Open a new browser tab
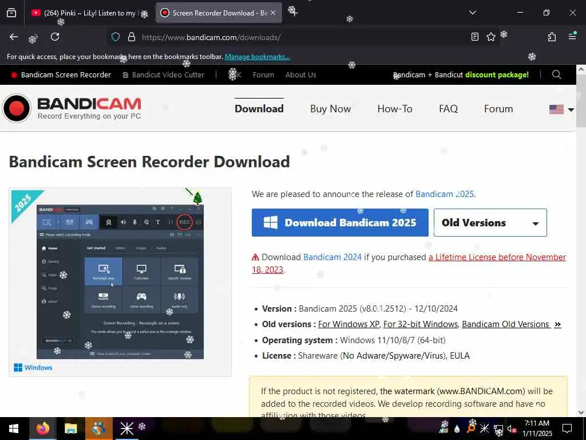Screen dimensions: 586x440 coord(293,12)
